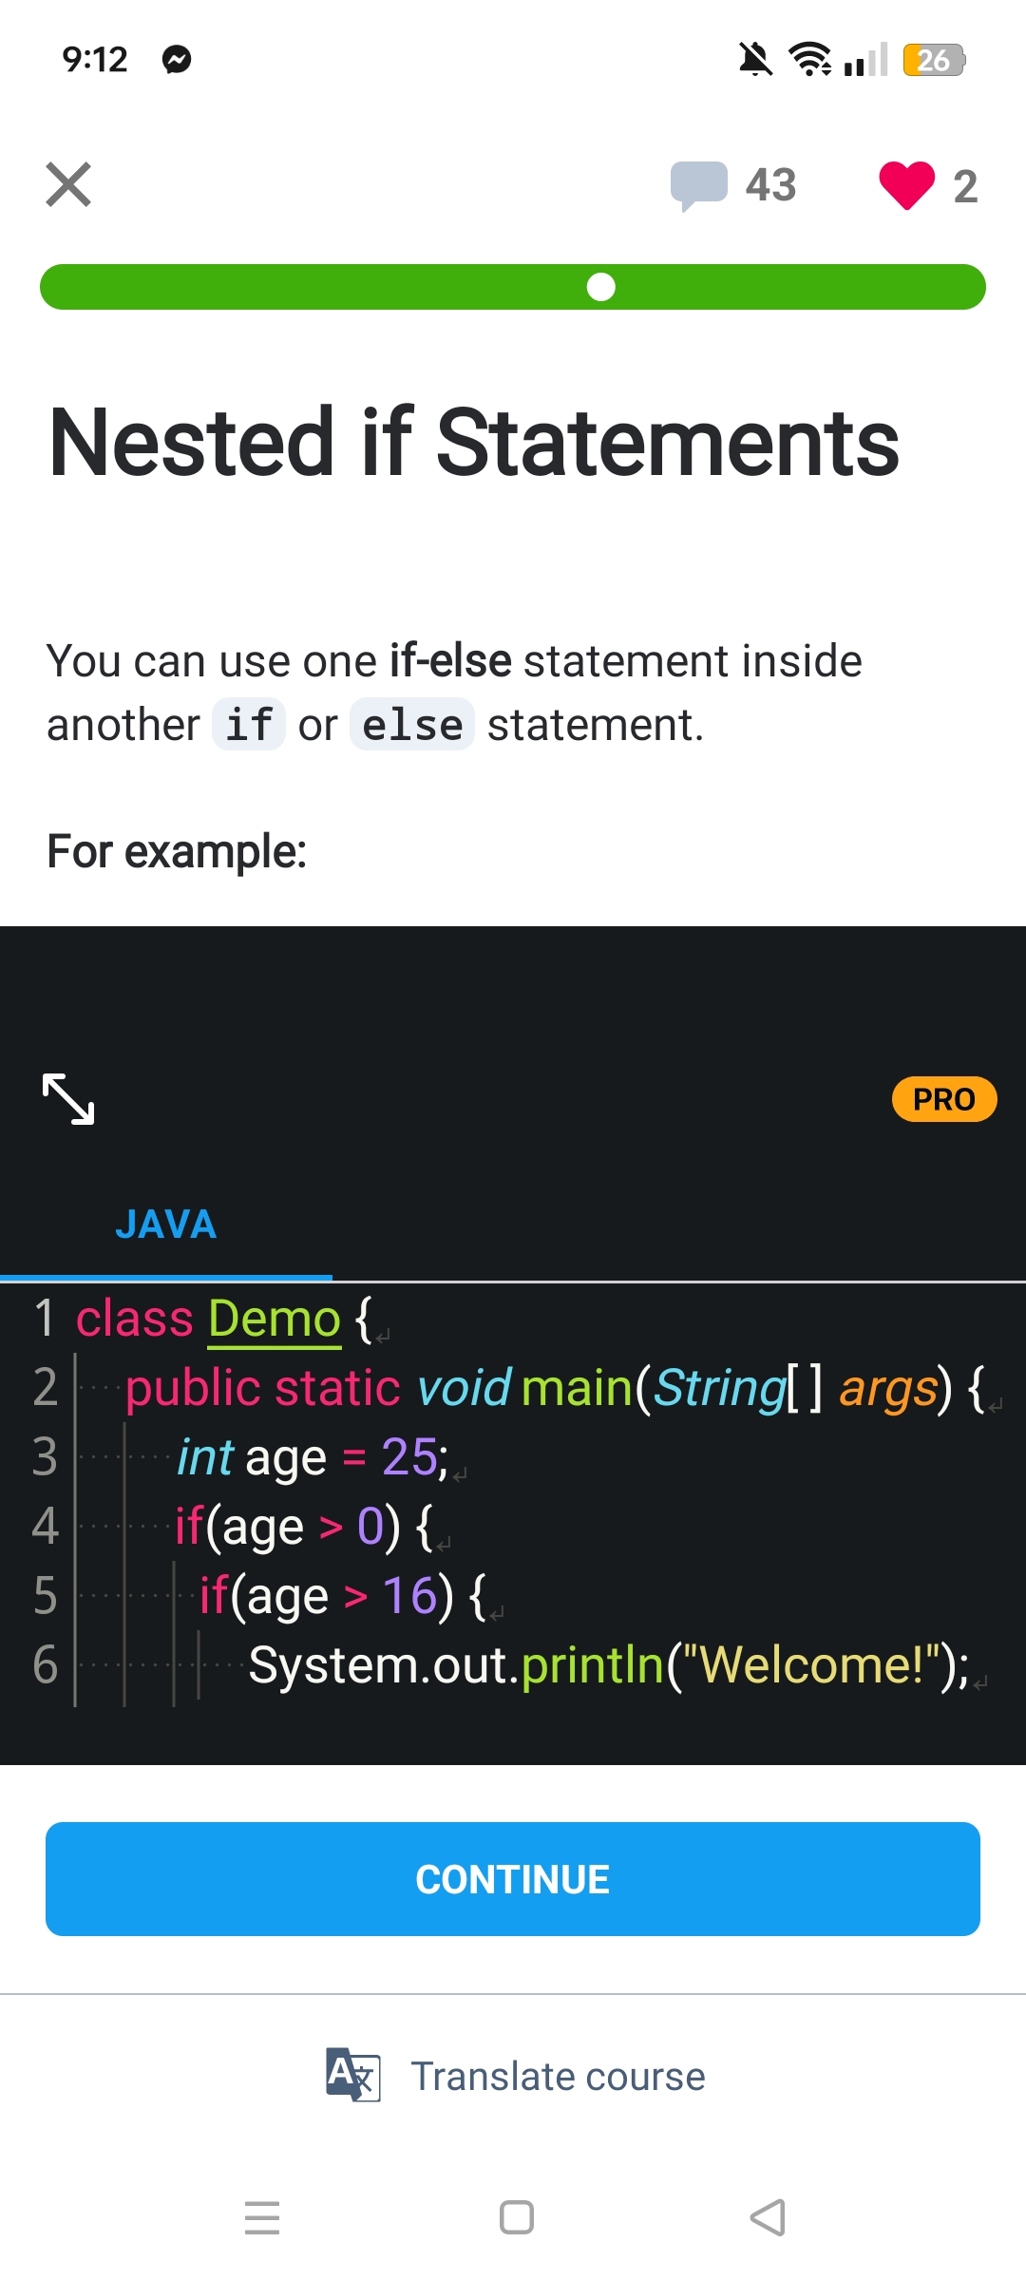Screen dimensions: 1026x2280
Task: Open the Android recent apps menu
Action: (x=262, y=2217)
